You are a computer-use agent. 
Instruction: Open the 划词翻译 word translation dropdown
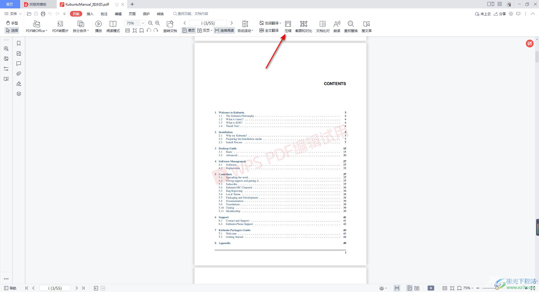(270, 23)
